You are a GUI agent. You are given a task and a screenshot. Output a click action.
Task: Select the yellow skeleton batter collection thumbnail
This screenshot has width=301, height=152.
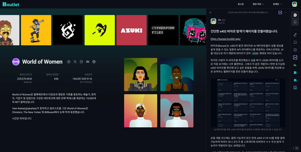coord(36,30)
